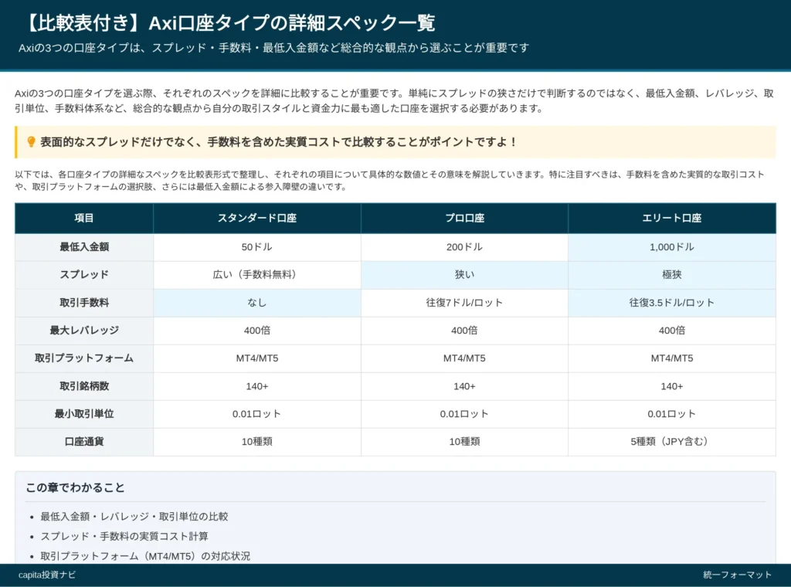The height and width of the screenshot is (587, 791).
Task: Click the 往復3.5ドル/ロット commission cell
Action: point(672,303)
